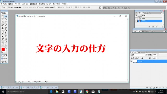167x94 pixels.
Task: Select the Paint Bucket tool
Action: 6,31
